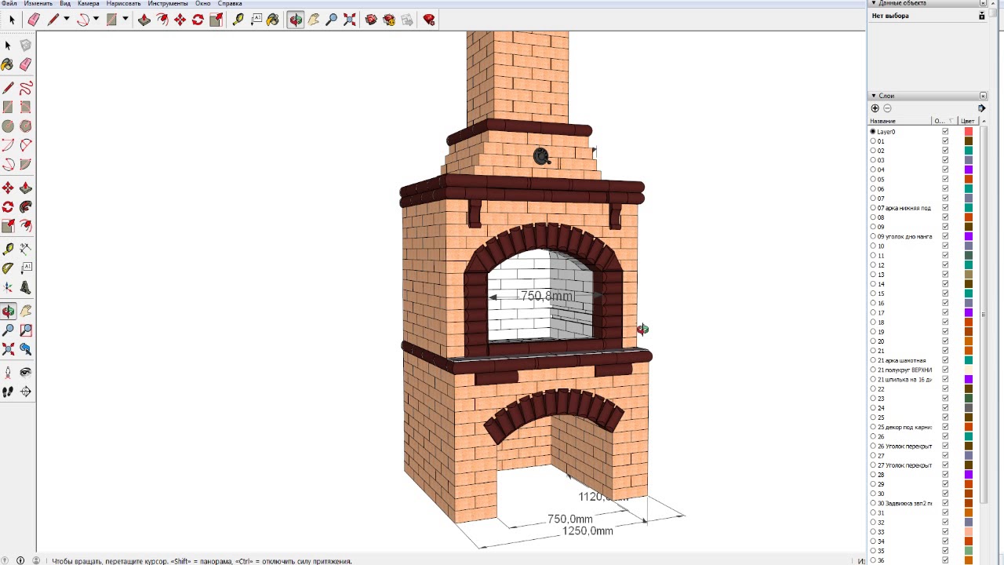Viewport: 1004px width, 565px height.
Task: Open the Rectangle shape dropdown arrow
Action: [x=125, y=20]
